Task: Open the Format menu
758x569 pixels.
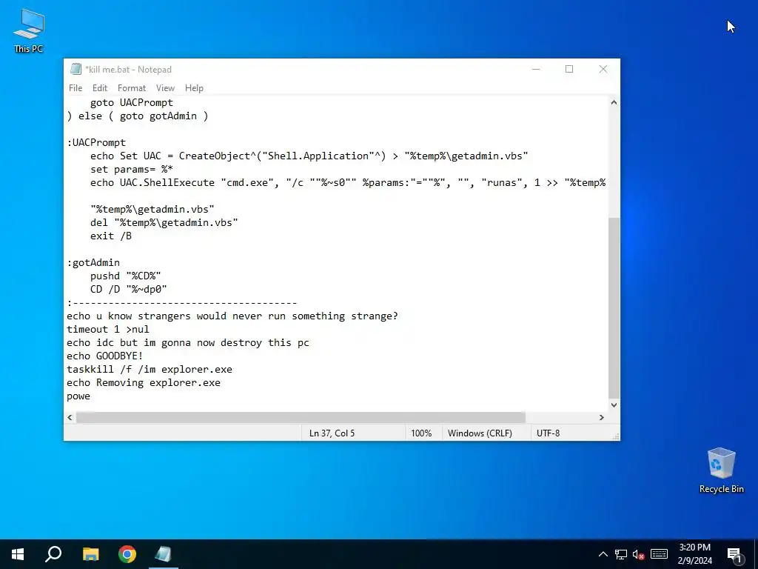Action: click(132, 88)
